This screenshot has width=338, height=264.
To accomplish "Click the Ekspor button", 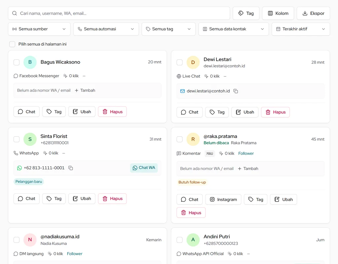I will (x=314, y=13).
